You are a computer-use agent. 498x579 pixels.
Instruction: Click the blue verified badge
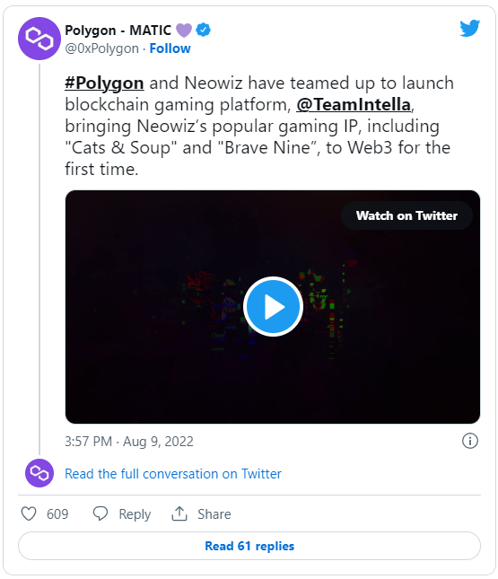point(203,30)
